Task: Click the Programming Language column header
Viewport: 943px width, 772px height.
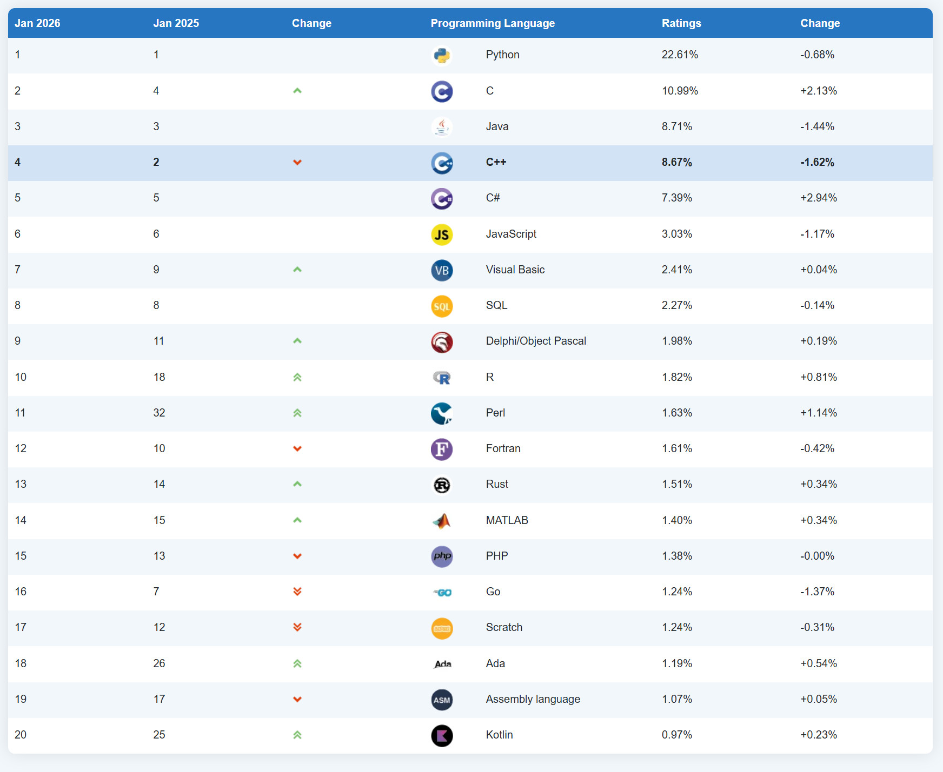Action: click(x=493, y=23)
